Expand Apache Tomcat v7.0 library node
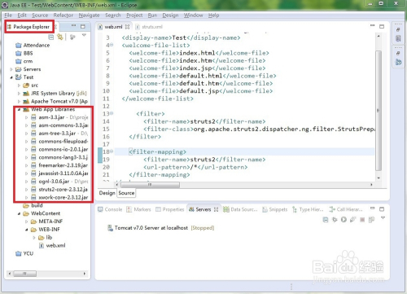The width and height of the screenshot is (407, 294). click(x=19, y=102)
